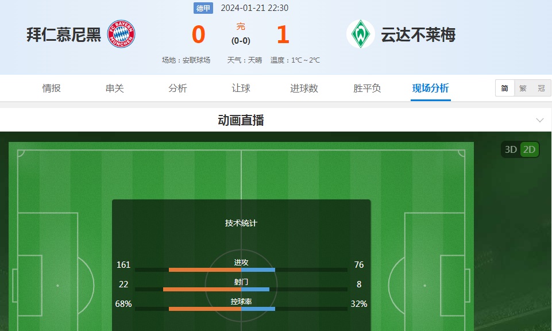Select the 现场分析 tab

[x=430, y=88]
